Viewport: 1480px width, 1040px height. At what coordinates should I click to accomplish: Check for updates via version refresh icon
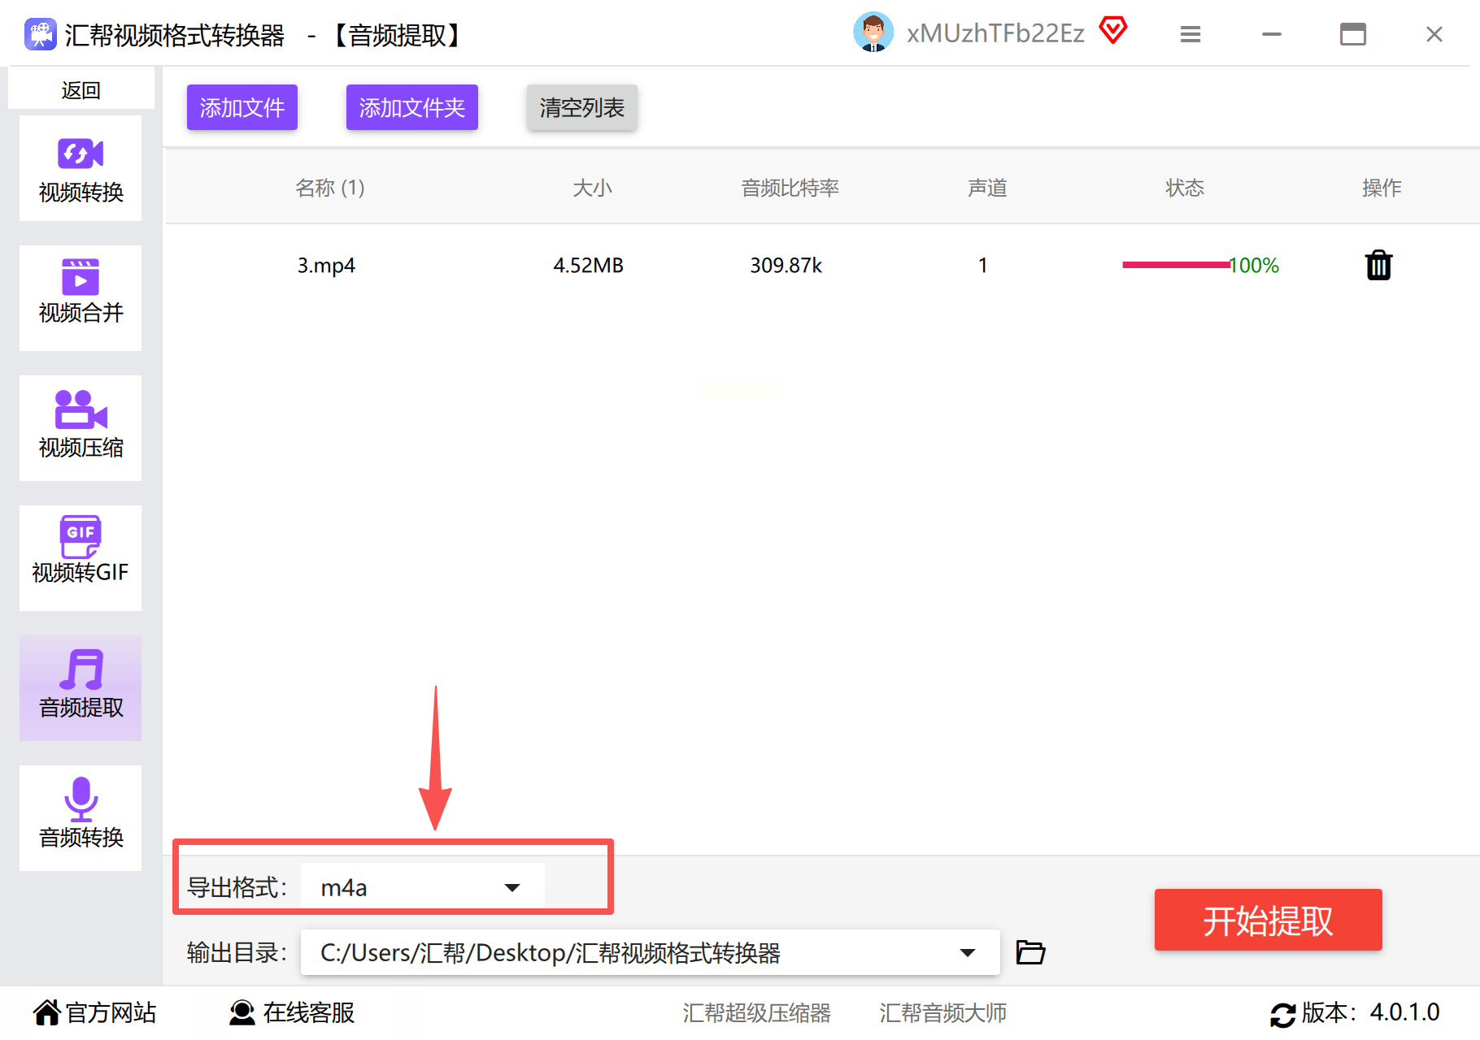(x=1282, y=1014)
